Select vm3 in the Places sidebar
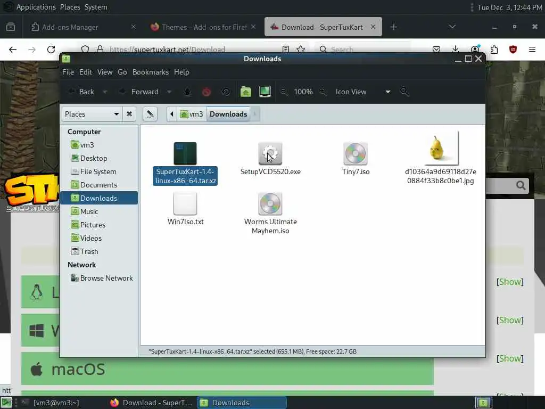 pos(100,145)
